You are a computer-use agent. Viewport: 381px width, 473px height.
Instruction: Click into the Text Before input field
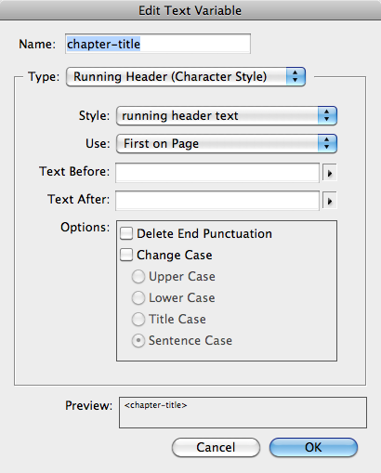click(217, 173)
